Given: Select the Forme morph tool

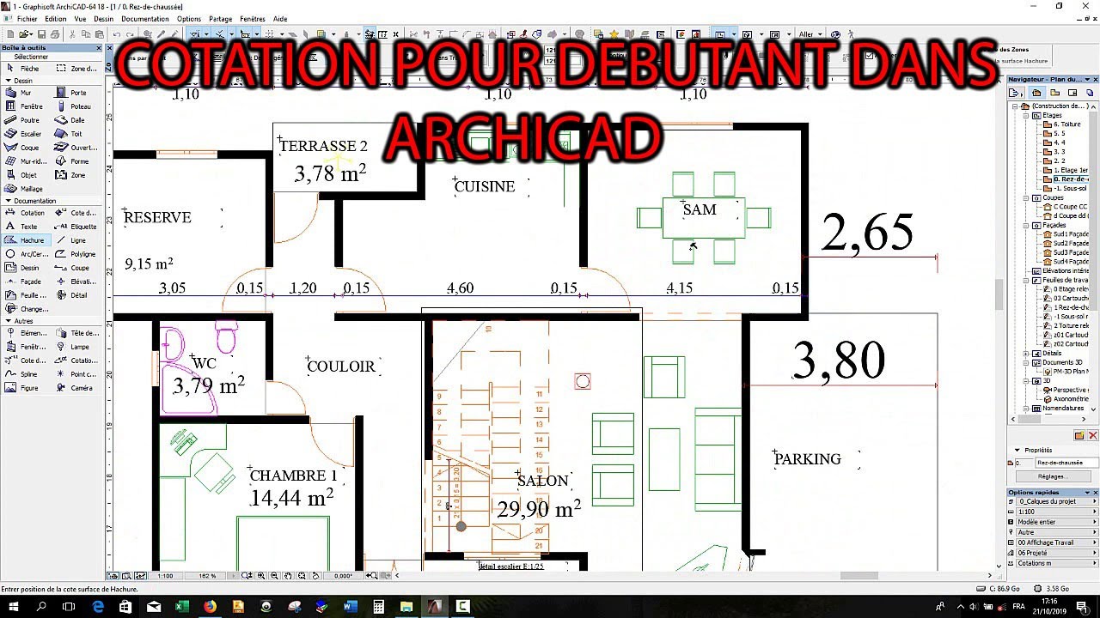Looking at the screenshot, I should coord(78,161).
